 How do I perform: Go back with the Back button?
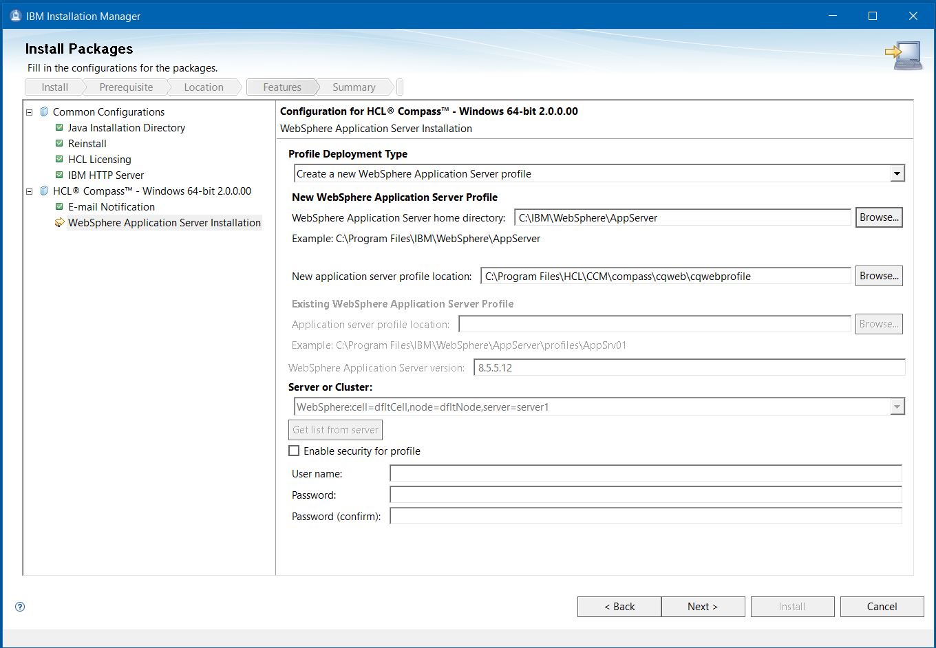(x=619, y=607)
